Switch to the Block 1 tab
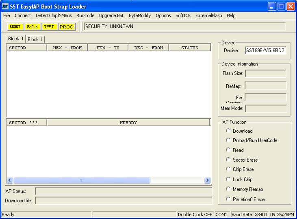Screen dimensions: 297x219 click(x=35, y=39)
